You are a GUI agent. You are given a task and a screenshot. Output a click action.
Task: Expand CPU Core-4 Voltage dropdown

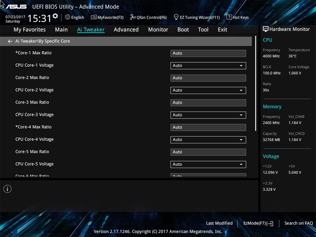pos(208,140)
